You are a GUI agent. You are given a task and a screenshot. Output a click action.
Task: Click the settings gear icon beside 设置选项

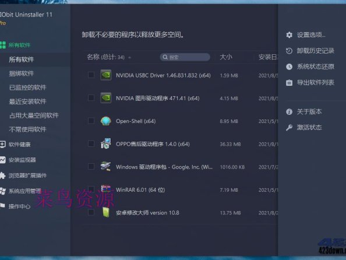tap(289, 35)
